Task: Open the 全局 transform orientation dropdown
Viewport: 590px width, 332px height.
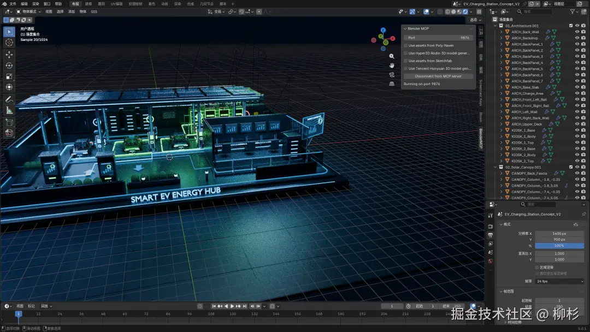Action: 216,11
